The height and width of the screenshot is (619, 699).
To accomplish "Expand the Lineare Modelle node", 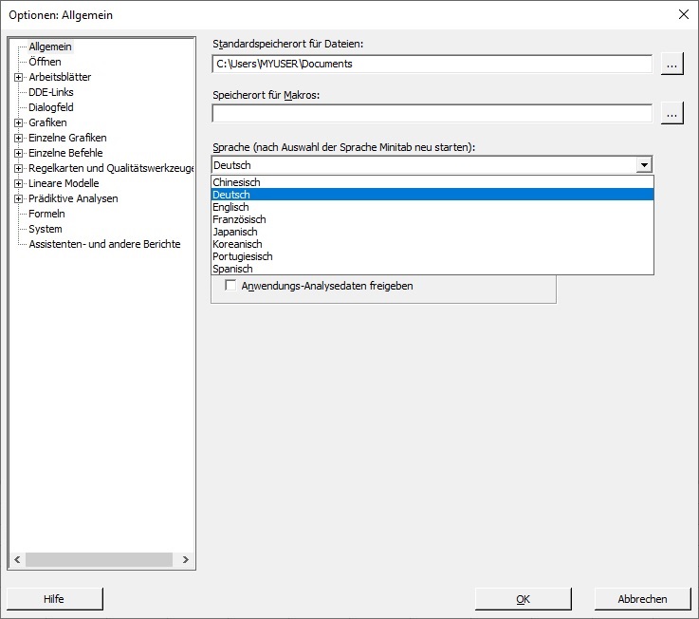I will [x=18, y=183].
